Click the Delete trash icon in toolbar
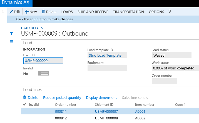Screen dimensions: 199x123 click(43, 12)
